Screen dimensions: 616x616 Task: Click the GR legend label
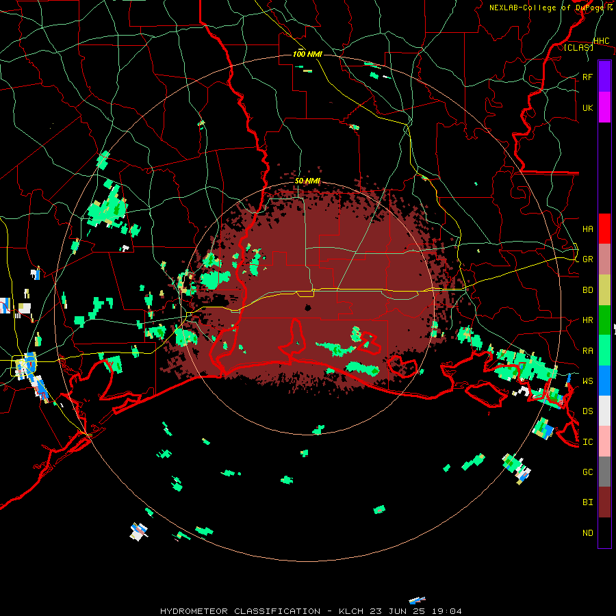[x=587, y=259]
